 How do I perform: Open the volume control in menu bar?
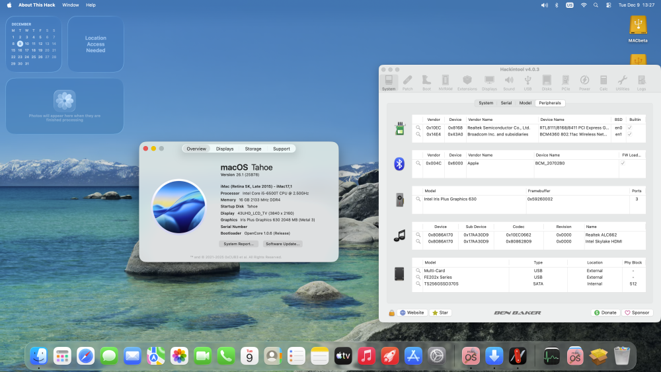coord(544,5)
